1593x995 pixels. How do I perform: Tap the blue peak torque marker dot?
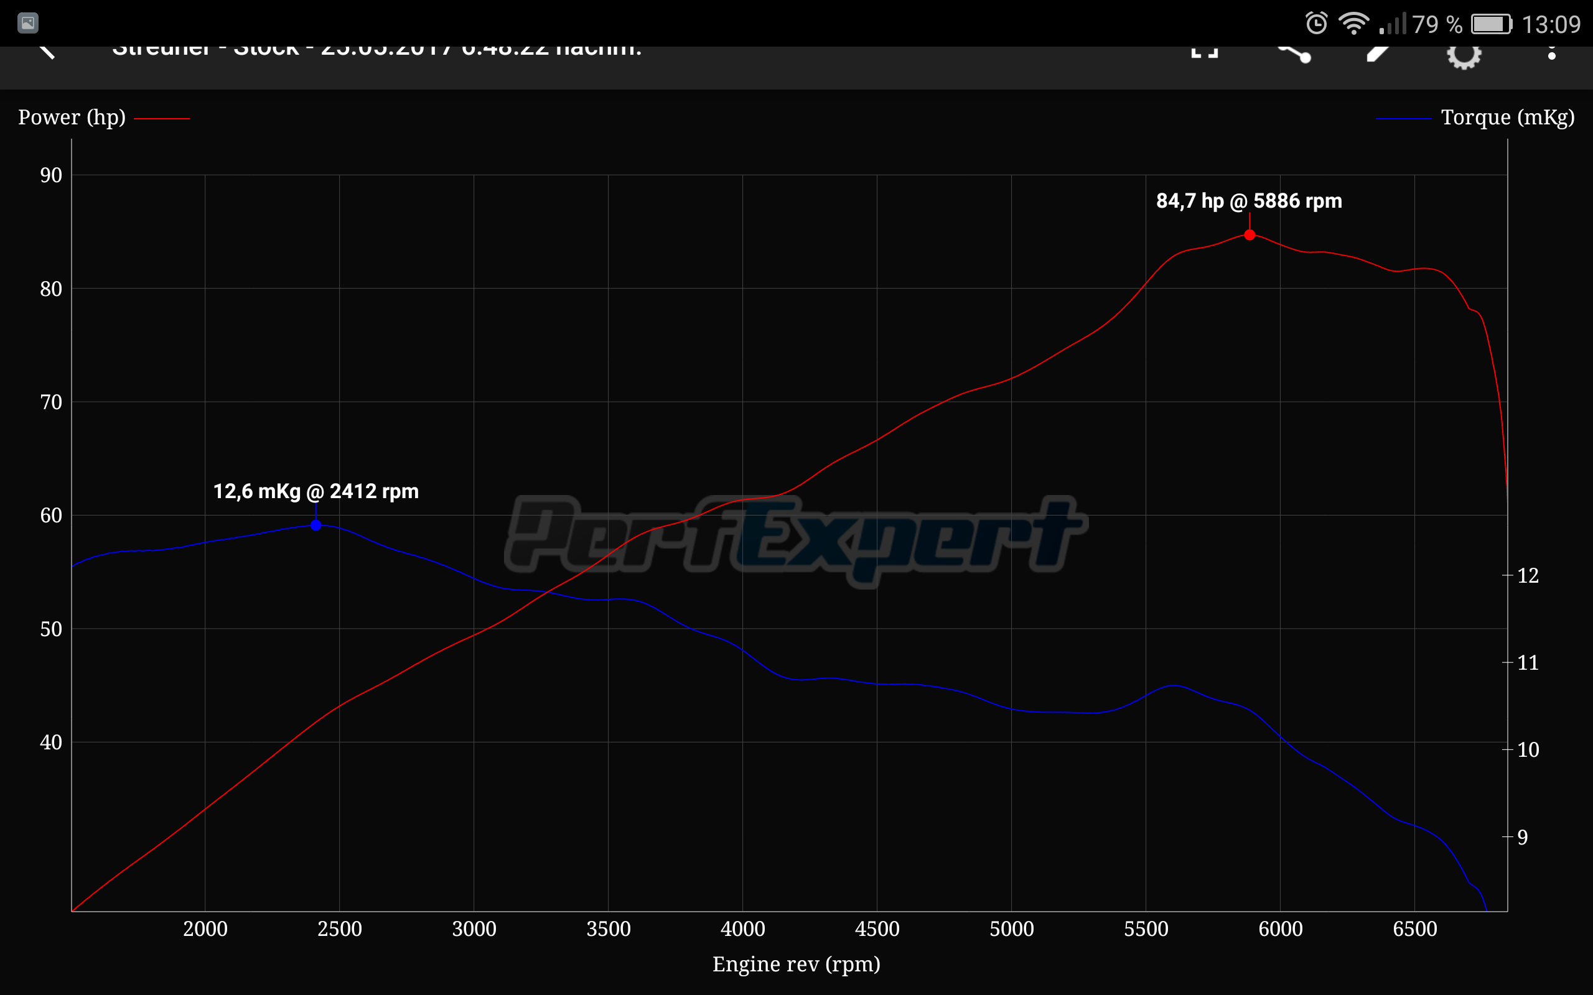pyautogui.click(x=316, y=525)
